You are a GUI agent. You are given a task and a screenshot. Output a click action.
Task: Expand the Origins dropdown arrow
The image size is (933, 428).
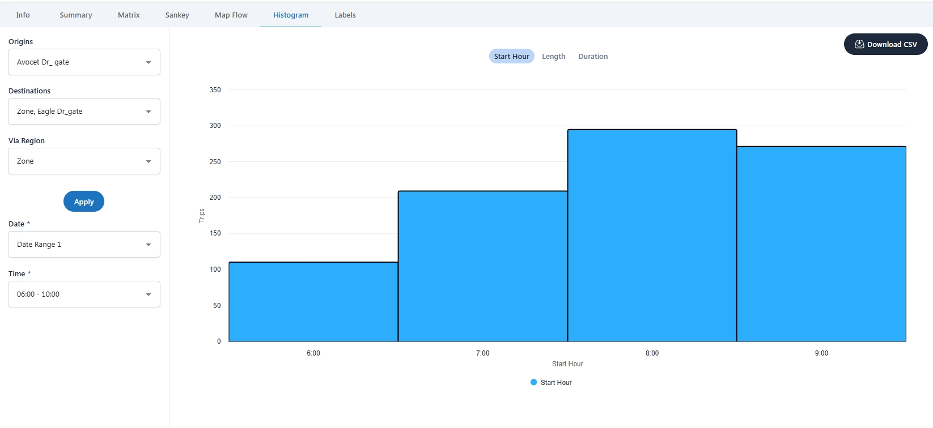tap(149, 62)
